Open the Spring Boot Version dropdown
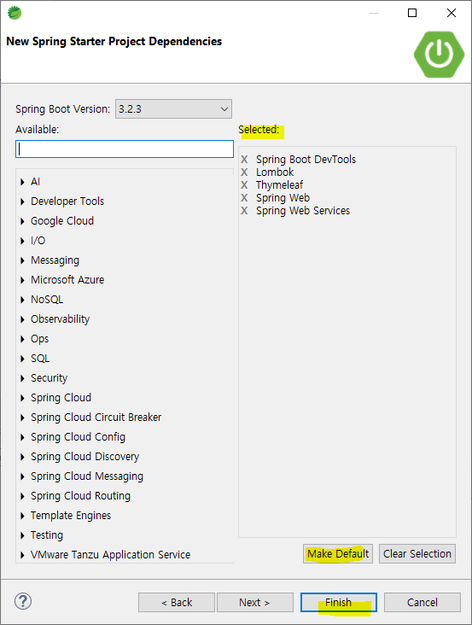Screen dimensions: 472x625 tap(173, 108)
